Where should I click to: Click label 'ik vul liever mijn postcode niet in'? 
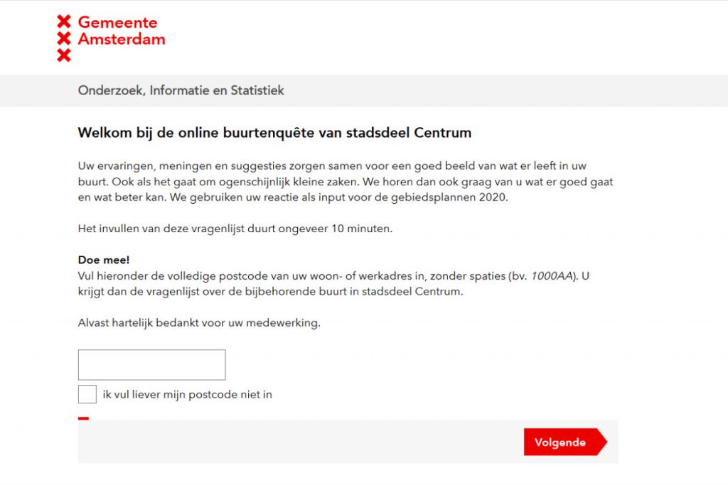click(187, 395)
